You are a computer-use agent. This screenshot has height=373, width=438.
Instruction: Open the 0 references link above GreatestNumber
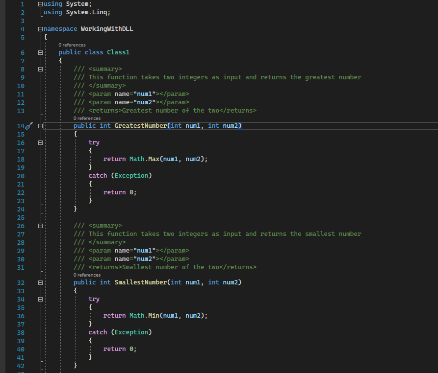click(x=87, y=118)
